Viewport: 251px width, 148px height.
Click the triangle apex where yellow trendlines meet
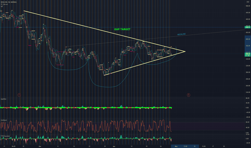[185, 51]
